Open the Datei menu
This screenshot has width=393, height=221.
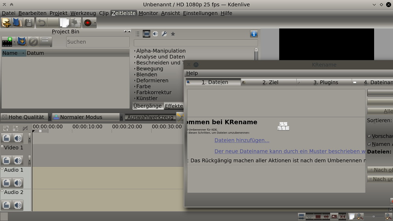tap(9, 13)
